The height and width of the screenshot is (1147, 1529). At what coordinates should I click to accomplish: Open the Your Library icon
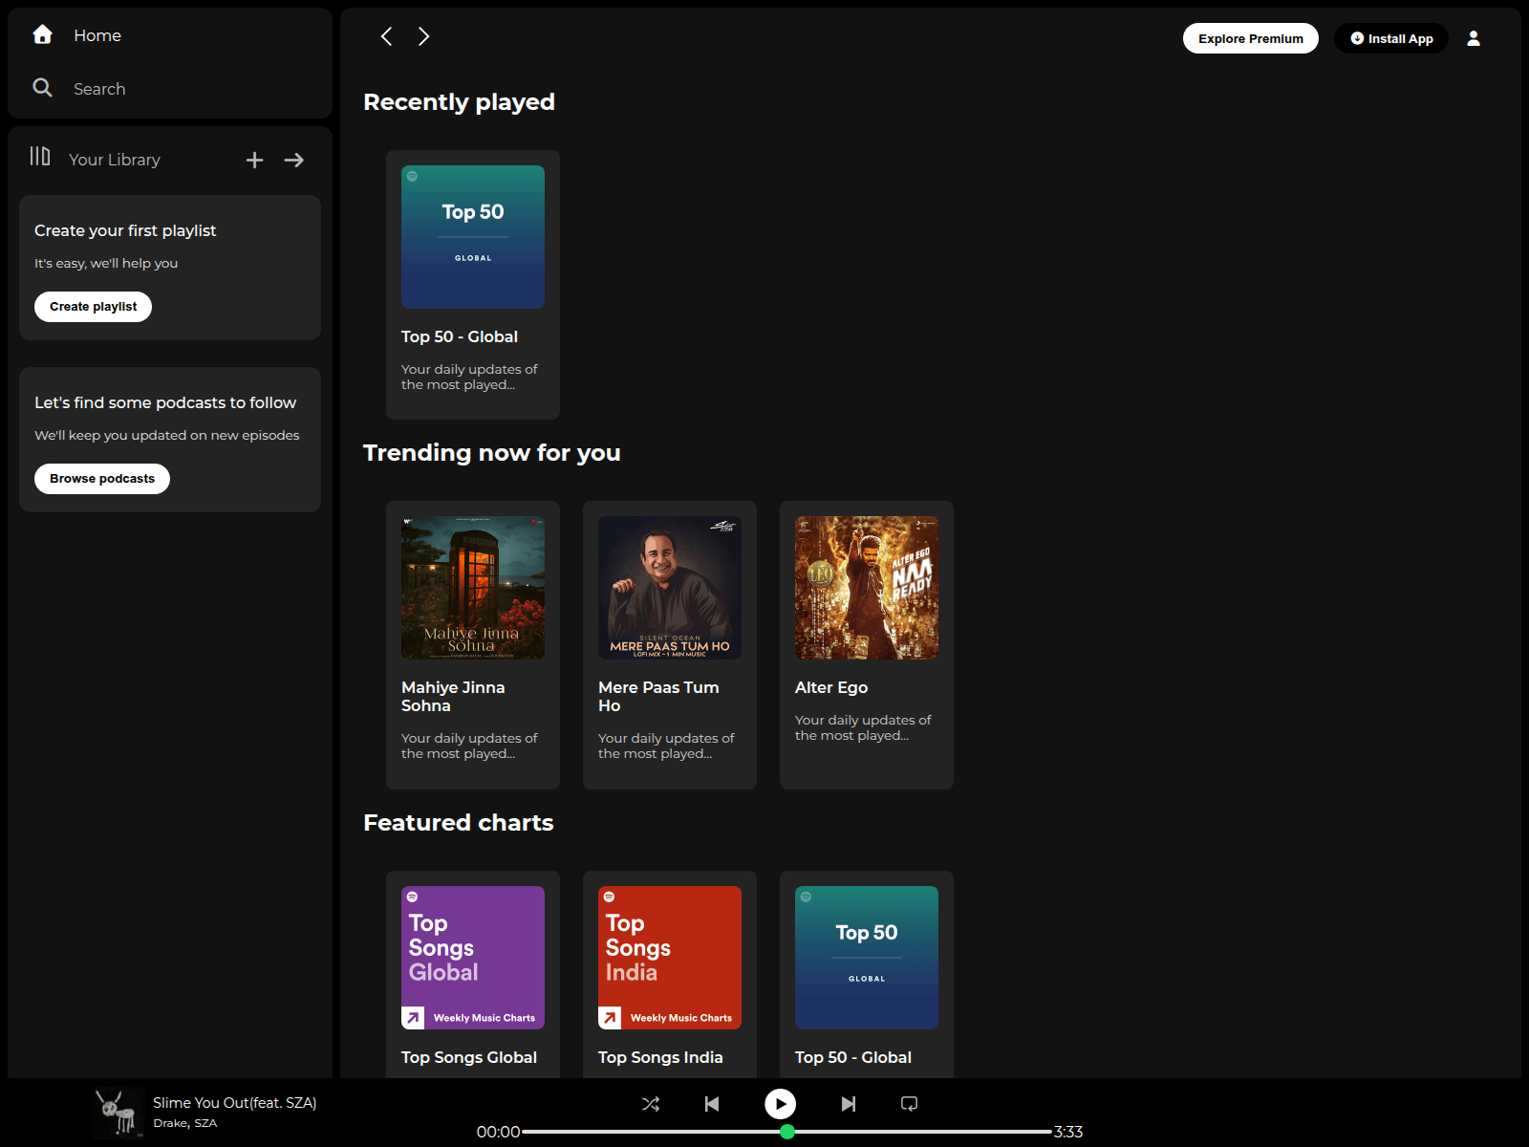point(40,156)
